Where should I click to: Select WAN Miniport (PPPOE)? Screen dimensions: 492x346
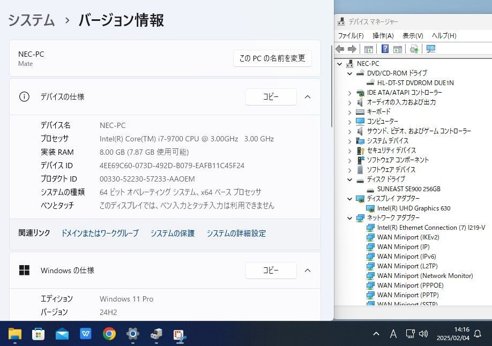click(x=410, y=285)
